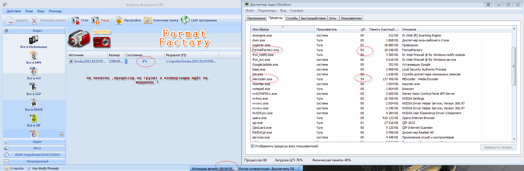Viewport: 524px width, 171px height.
Task: Switch to the Пользователи tab
Action: coord(351,18)
